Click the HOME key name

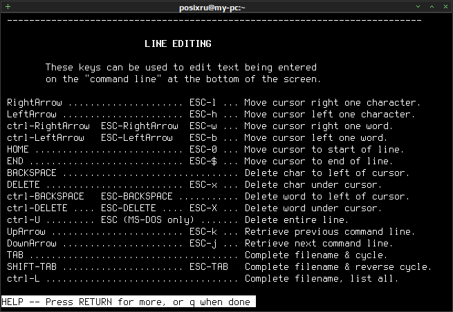[x=18, y=149]
